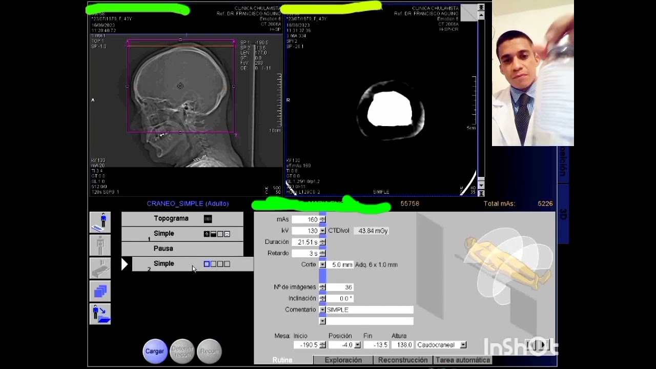Select the lateral skull topogram image
Viewport: 656px width, 369px height.
click(186, 100)
